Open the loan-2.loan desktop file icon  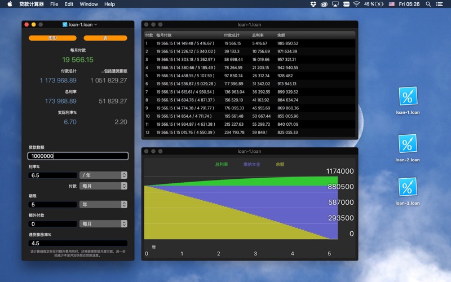tap(407, 144)
